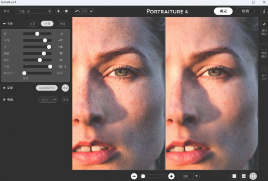Select the 增强 smoothing tab

(62, 24)
